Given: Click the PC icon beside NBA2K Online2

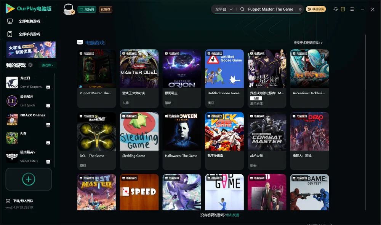Looking at the screenshot, I should point(48,125).
